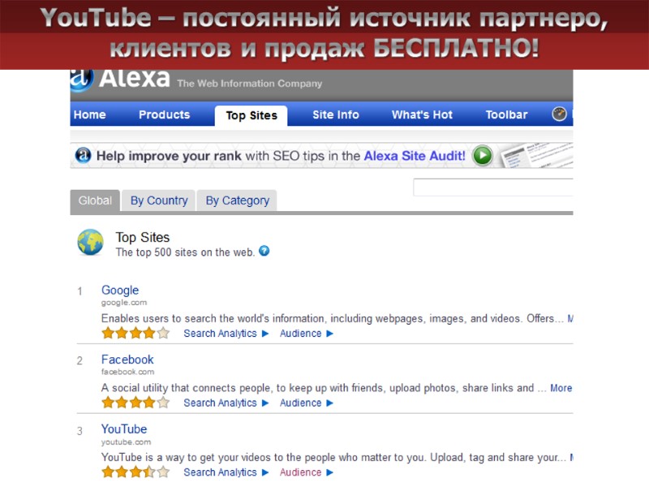Expand Audience arrow for YouTube
The image size is (649, 487).
[329, 472]
